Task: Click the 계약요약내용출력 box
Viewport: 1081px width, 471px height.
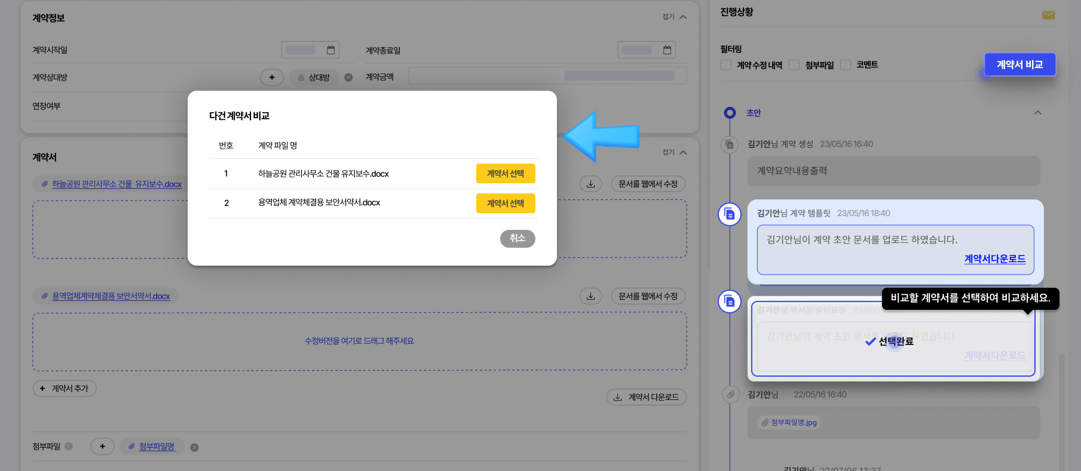Action: tap(893, 171)
